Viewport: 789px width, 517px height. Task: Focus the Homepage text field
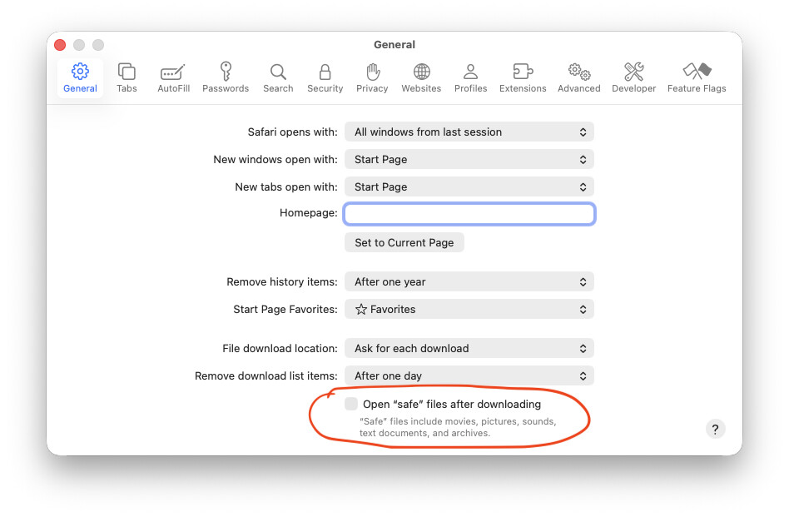[x=469, y=214]
